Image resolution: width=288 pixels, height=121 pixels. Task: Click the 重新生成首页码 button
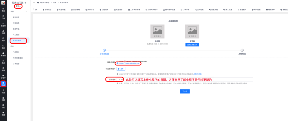tap(192, 45)
